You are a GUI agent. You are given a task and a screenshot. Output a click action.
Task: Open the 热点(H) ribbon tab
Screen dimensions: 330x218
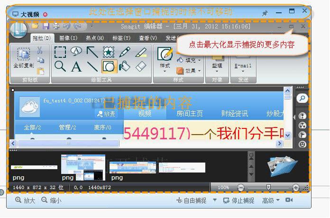point(95,38)
